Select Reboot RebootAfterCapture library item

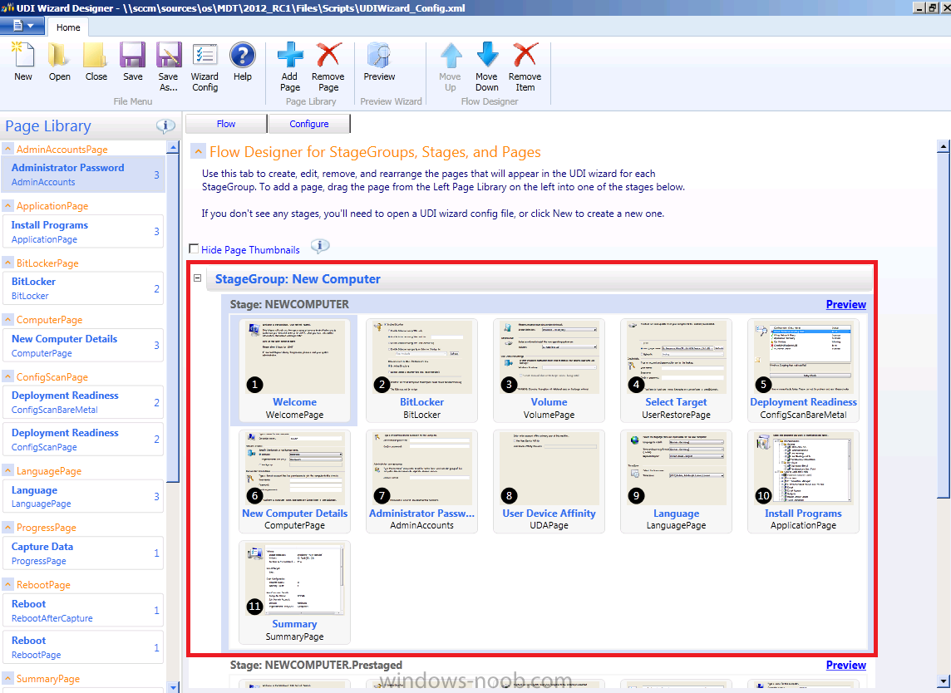pos(83,611)
